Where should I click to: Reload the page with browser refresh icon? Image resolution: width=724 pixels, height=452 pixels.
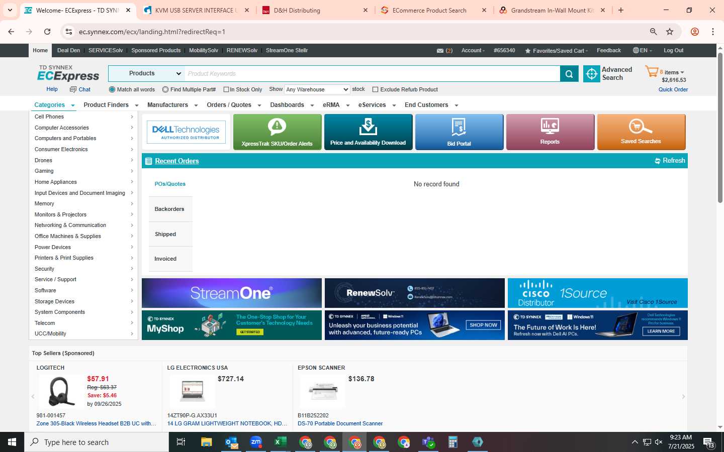[47, 32]
